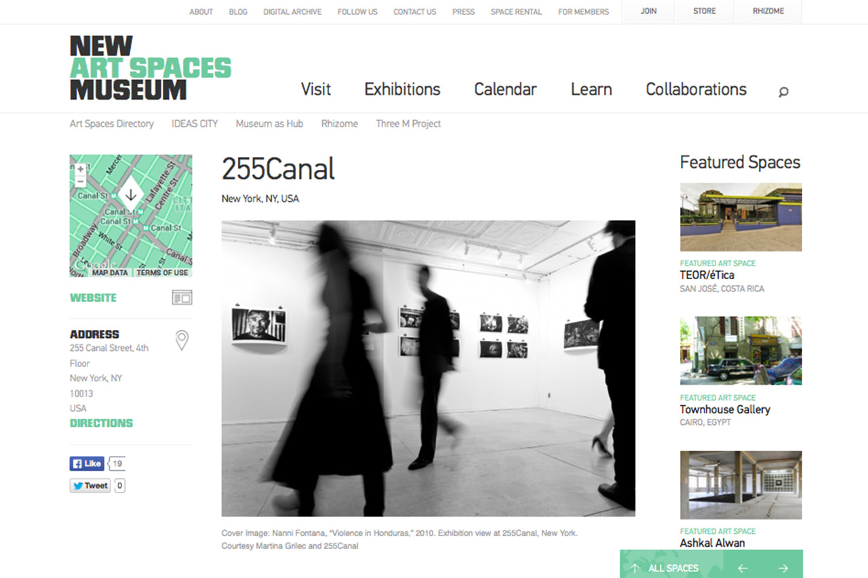Open the TEOR/éTica featured space thumbnail
The height and width of the screenshot is (578, 868).
pyautogui.click(x=741, y=218)
